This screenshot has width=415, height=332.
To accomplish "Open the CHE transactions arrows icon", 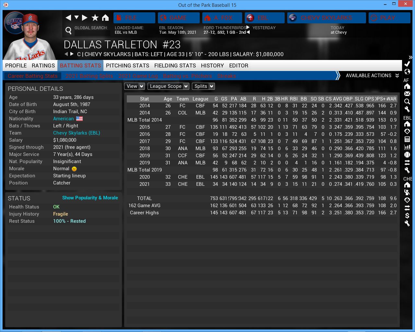I will (x=407, y=208).
